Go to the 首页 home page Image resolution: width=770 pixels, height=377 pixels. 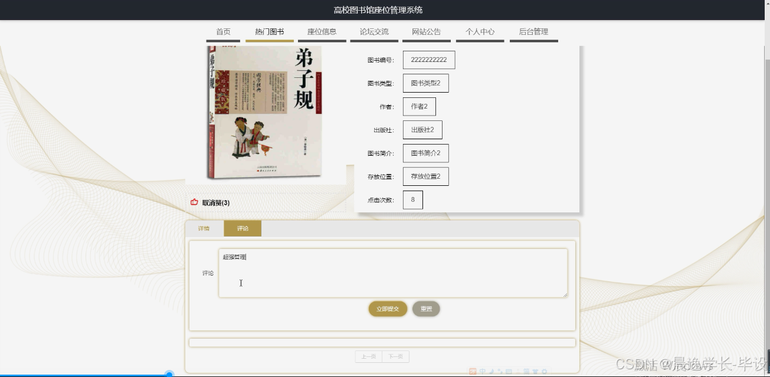pyautogui.click(x=223, y=32)
